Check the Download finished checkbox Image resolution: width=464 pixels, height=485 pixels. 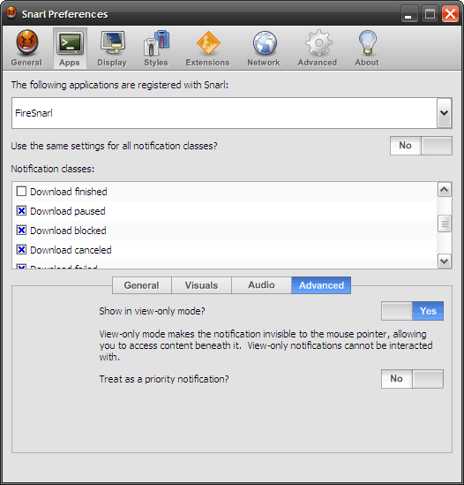coord(21,192)
